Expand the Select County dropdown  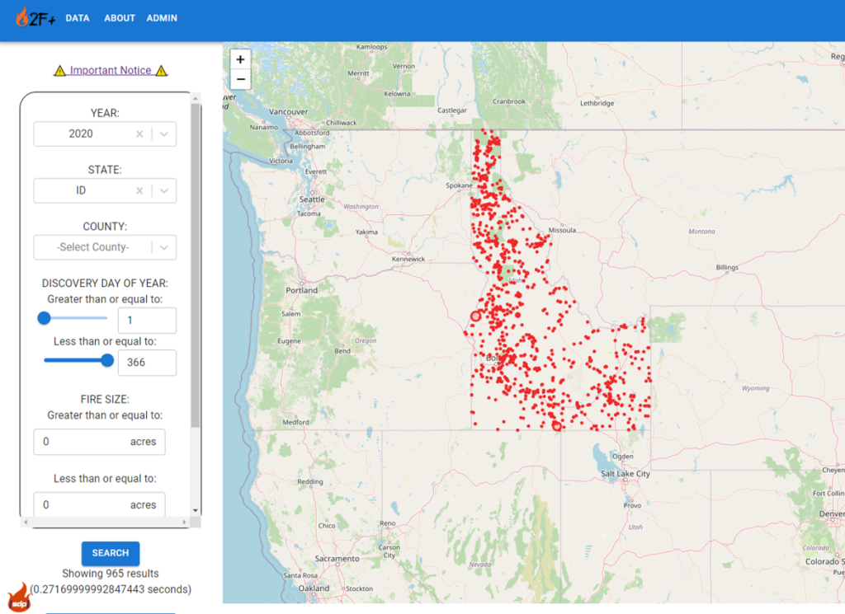click(164, 247)
